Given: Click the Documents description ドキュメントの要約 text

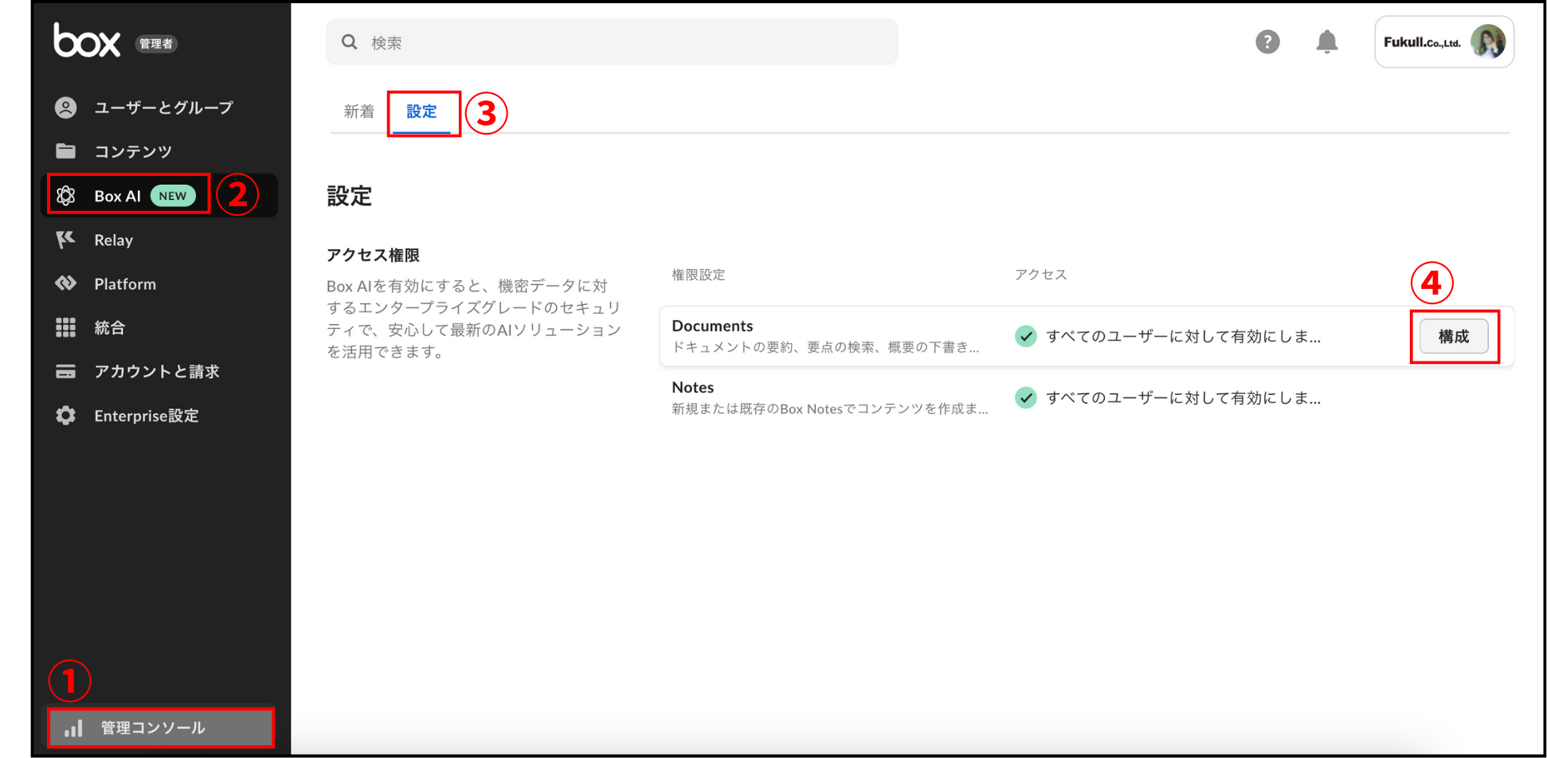Looking at the screenshot, I should [825, 347].
